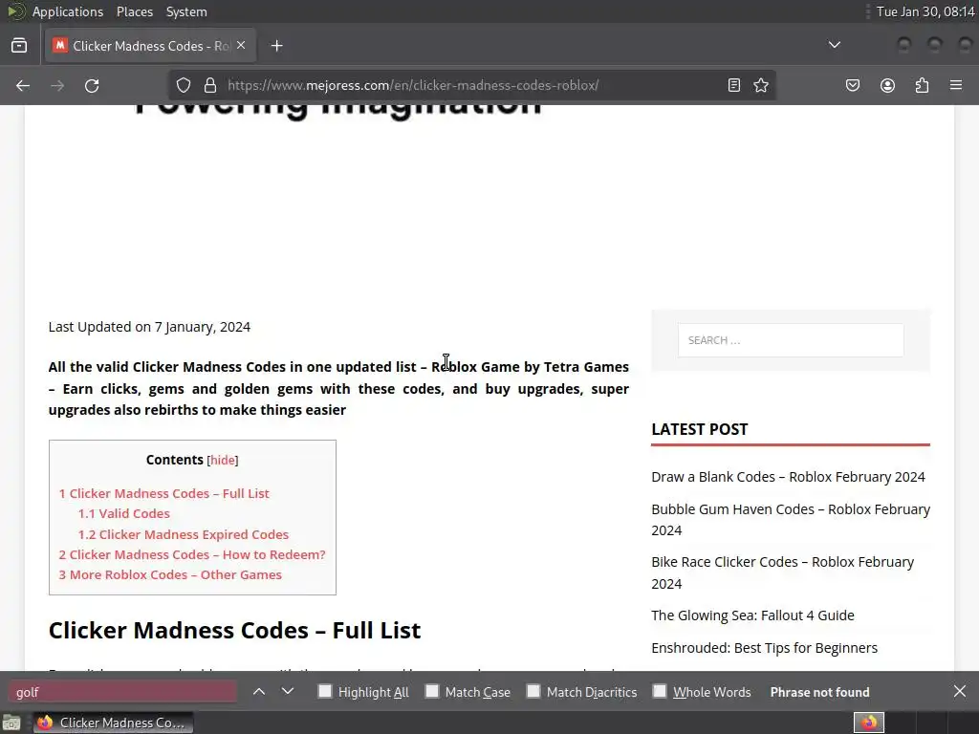
Task: Open a new tab
Action: (276, 46)
